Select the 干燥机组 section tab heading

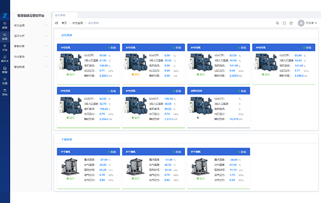tap(66, 139)
